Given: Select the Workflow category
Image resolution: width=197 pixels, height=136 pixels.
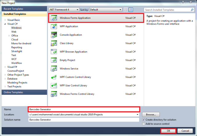Looking at the screenshot, I should pos(16,63).
